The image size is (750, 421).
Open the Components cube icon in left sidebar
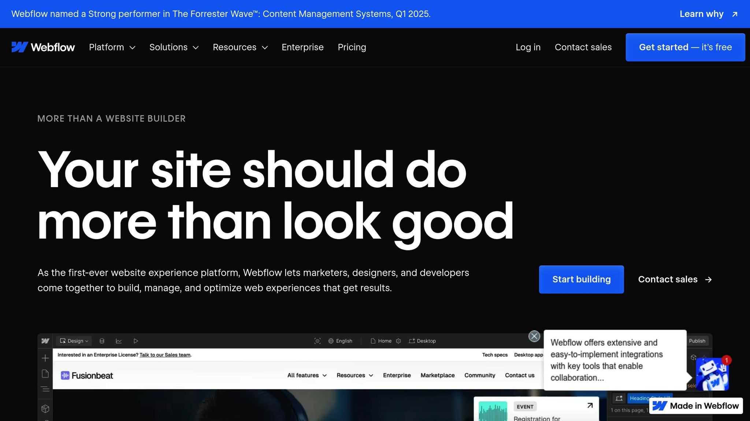coord(45,409)
